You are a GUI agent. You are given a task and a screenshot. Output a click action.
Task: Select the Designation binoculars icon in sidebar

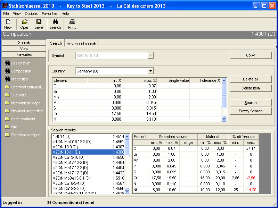pos(7,63)
